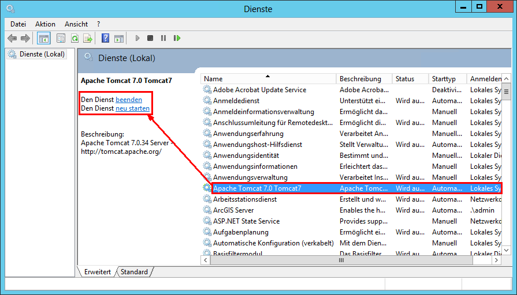Click gear icon beside Adobe Acrobat Update Service

coord(207,89)
